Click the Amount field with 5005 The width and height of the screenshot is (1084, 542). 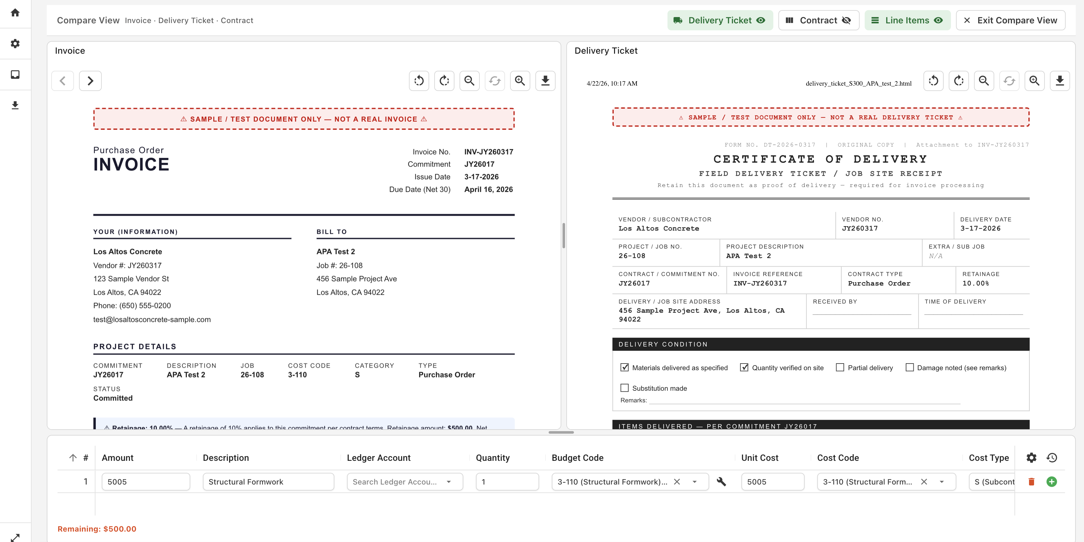tap(146, 482)
